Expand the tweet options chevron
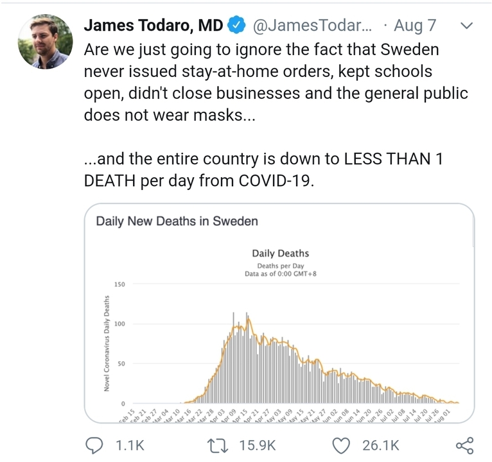 pos(466,26)
